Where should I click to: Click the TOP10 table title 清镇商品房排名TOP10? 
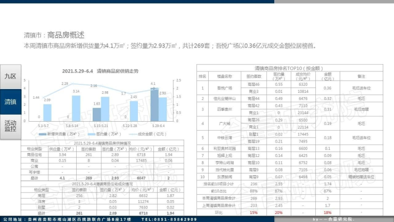[289, 68]
